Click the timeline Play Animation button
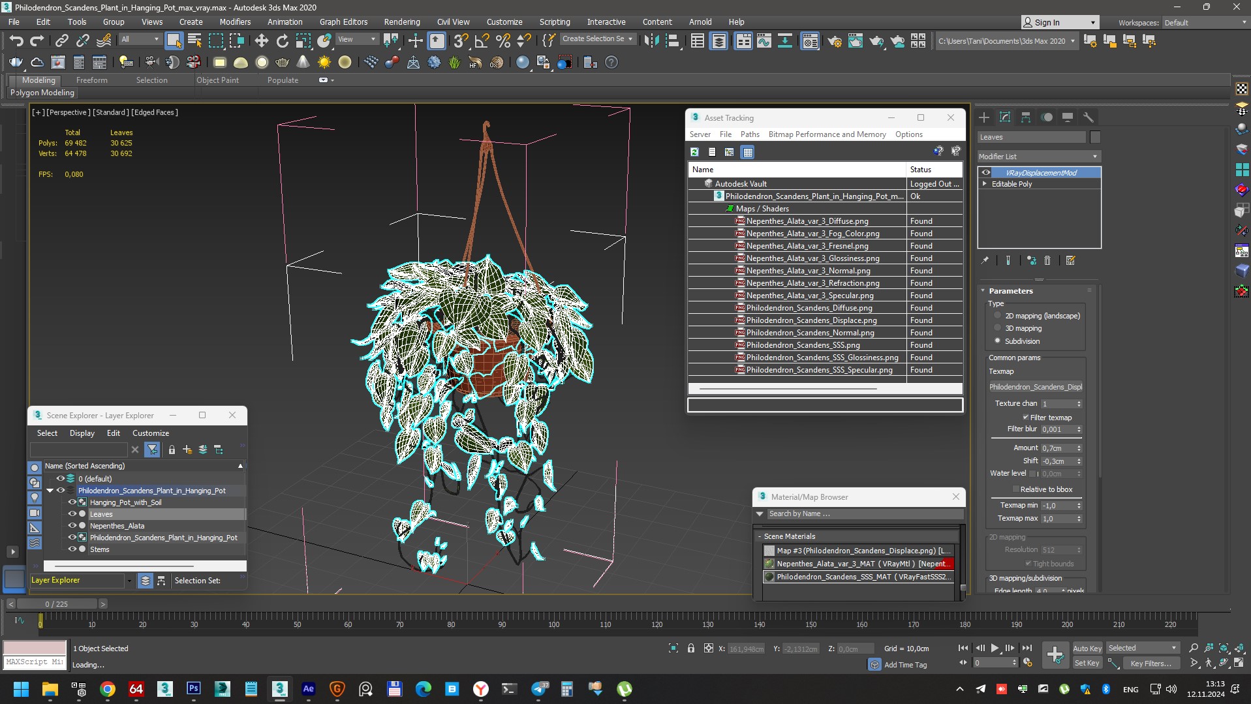Screen dimensions: 1251x704 [995, 648]
